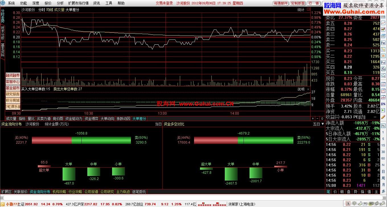Switch to the 资金驱动力 indicator tab
Viewport: 387px width, 207px height.
click(74, 119)
